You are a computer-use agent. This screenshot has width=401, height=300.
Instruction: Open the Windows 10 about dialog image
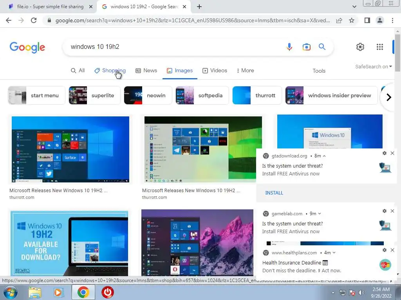pos(330,131)
